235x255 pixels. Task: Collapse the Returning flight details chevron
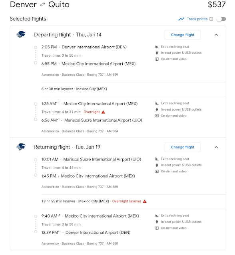coord(216,147)
